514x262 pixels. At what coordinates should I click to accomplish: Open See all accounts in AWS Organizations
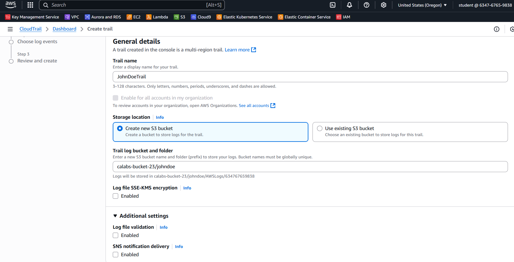click(254, 105)
